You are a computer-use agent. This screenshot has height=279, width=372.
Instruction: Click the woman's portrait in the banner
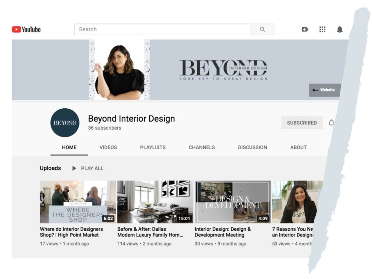click(x=119, y=70)
